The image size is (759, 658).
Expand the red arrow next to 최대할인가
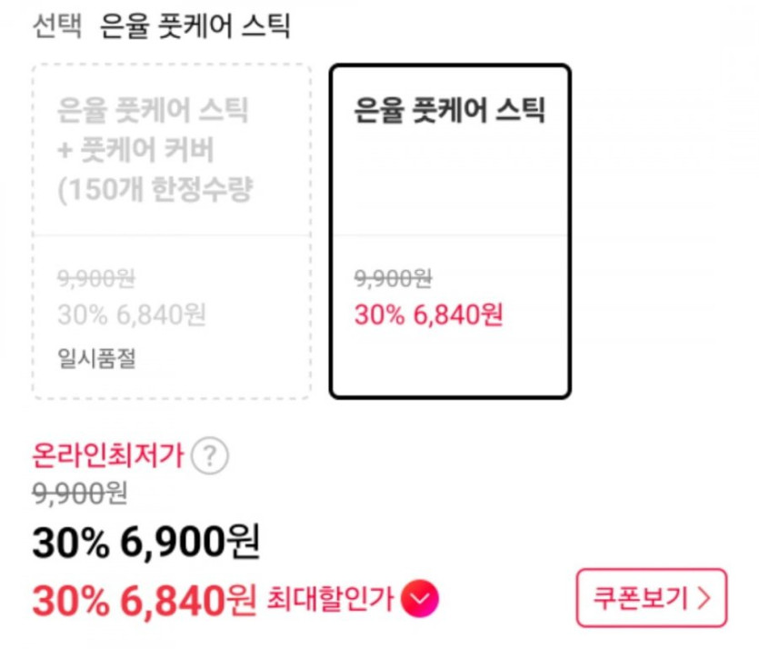[x=420, y=598]
